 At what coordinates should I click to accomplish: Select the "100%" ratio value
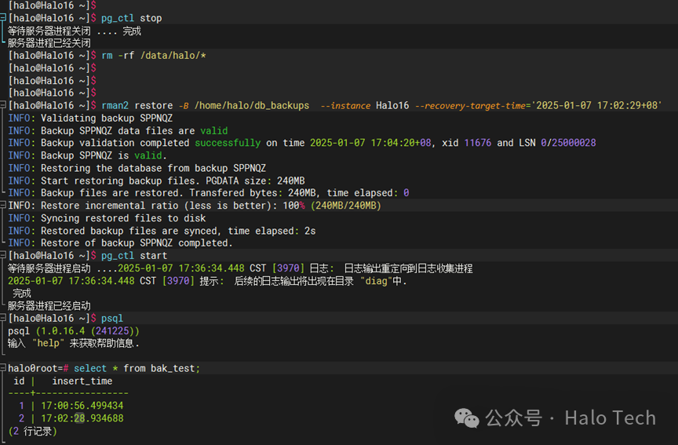[294, 206]
